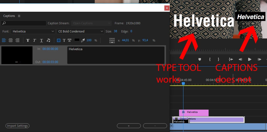
Task: Go to In point
Action: click(231, 59)
